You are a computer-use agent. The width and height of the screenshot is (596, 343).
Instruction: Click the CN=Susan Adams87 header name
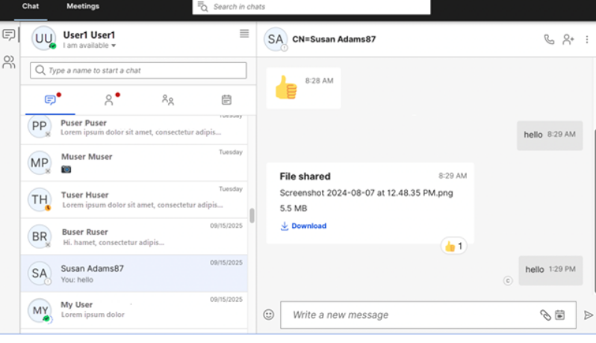point(334,39)
